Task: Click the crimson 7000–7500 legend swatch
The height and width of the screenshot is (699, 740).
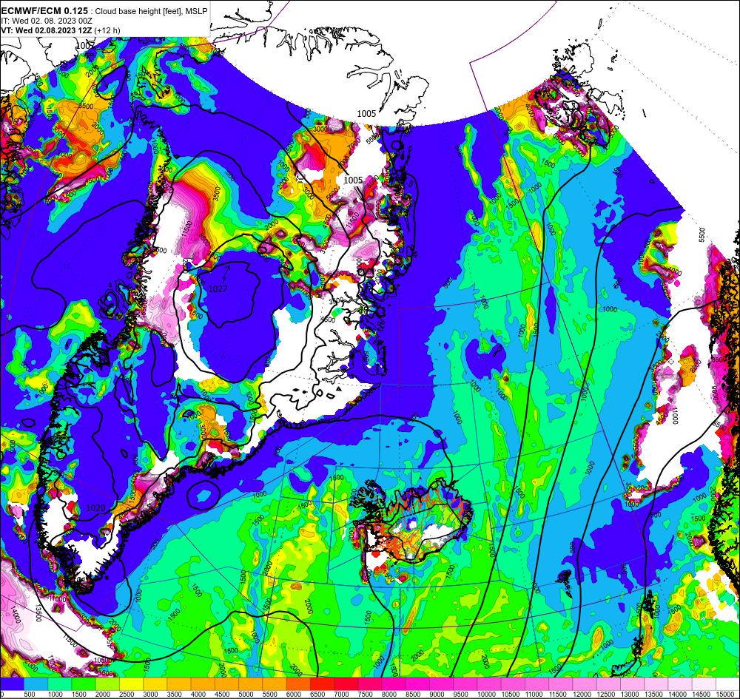Action: coord(346,684)
